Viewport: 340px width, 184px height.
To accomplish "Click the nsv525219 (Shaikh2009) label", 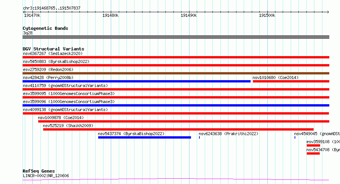I will 68,126.
